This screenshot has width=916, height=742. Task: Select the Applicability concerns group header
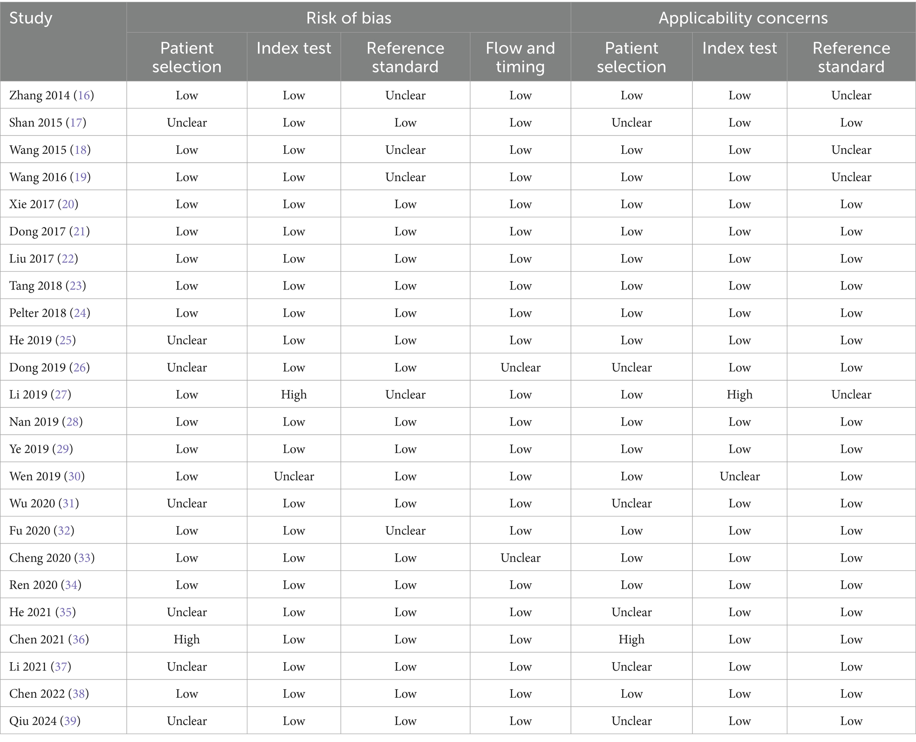743,18
